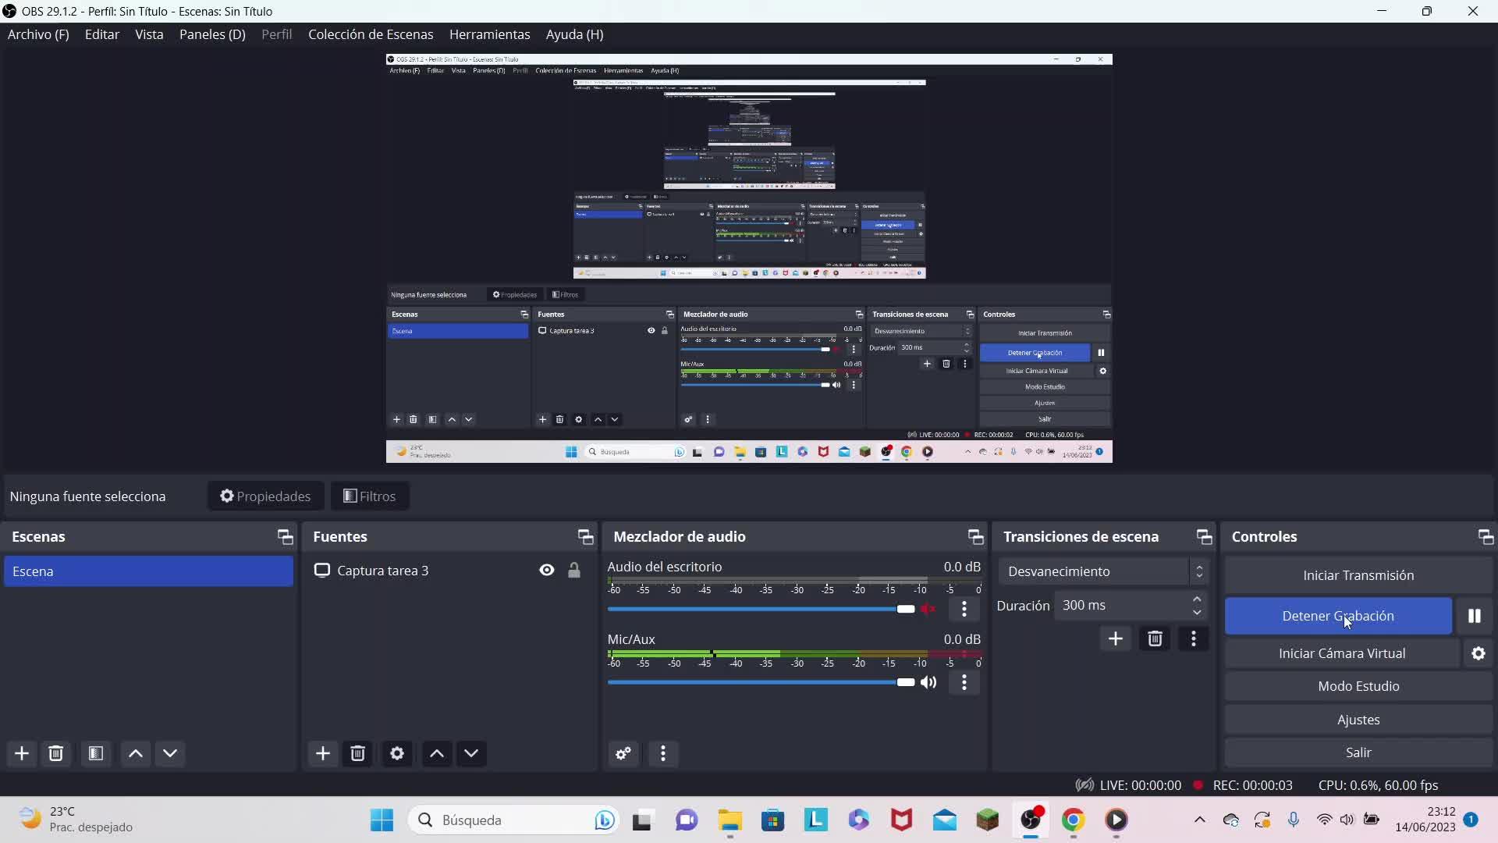The width and height of the screenshot is (1498, 843).
Task: Mute the Mic/Aux speaker icon
Action: pos(928,682)
